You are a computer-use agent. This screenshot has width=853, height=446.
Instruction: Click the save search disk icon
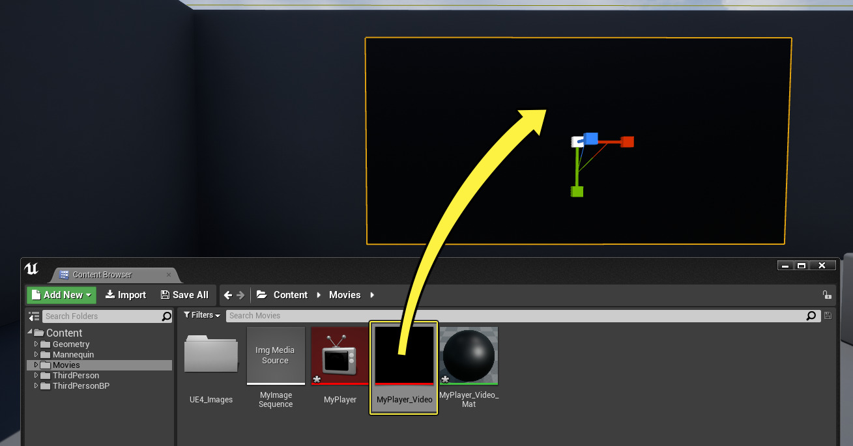[828, 316]
